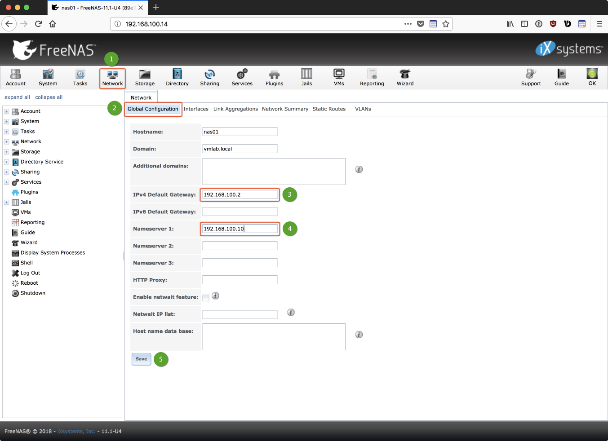Reload the page in the browser

[38, 24]
